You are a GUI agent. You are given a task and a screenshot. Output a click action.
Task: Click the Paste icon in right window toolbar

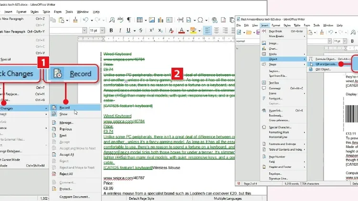click(311, 32)
